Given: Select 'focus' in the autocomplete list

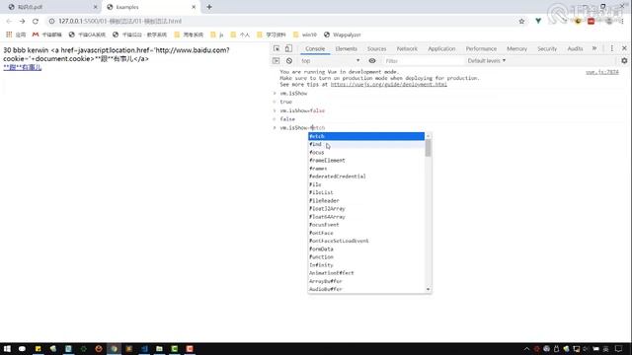Looking at the screenshot, I should pyautogui.click(x=366, y=152).
